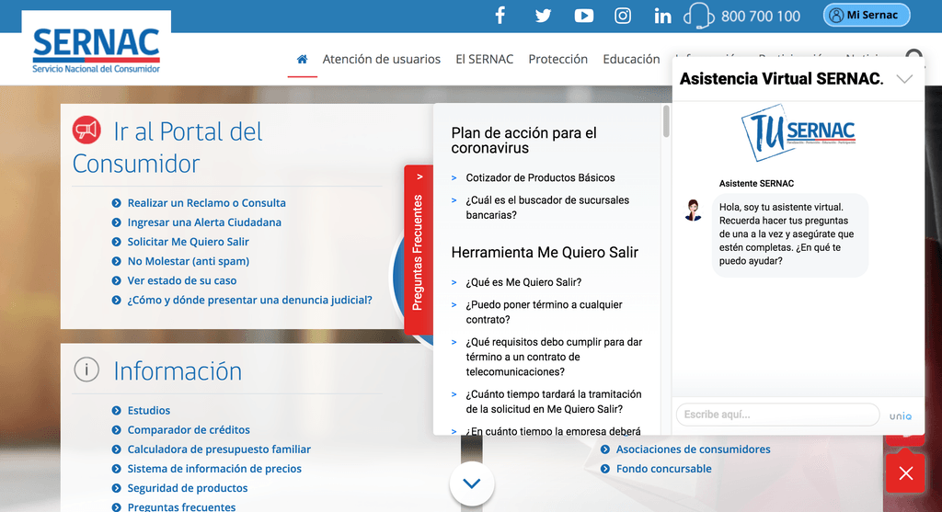Click bullet icon beside Estudios
The width and height of the screenshot is (942, 512).
click(x=117, y=411)
